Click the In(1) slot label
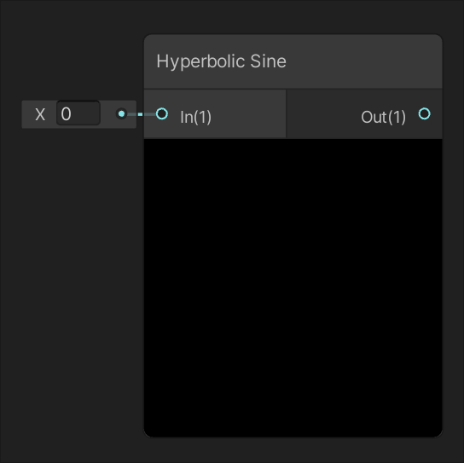 (x=195, y=117)
